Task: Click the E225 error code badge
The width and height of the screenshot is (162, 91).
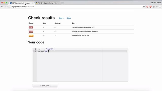Action: point(31,32)
